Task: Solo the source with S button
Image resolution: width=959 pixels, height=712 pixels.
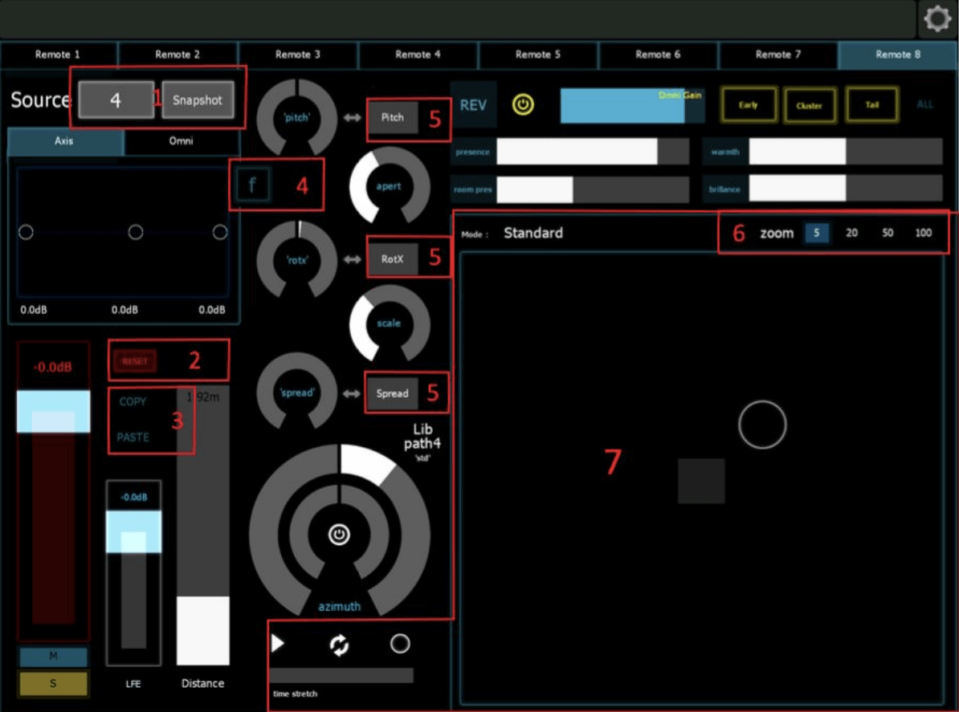Action: 54,684
